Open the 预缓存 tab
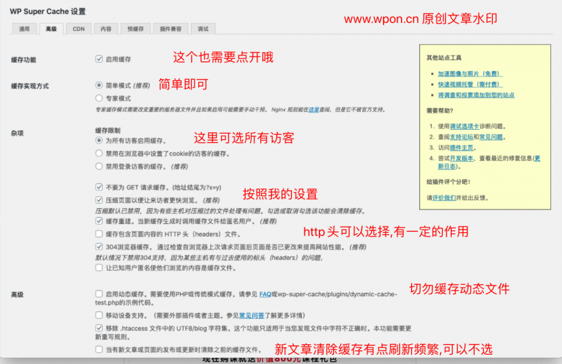562x364 pixels. pyautogui.click(x=135, y=29)
